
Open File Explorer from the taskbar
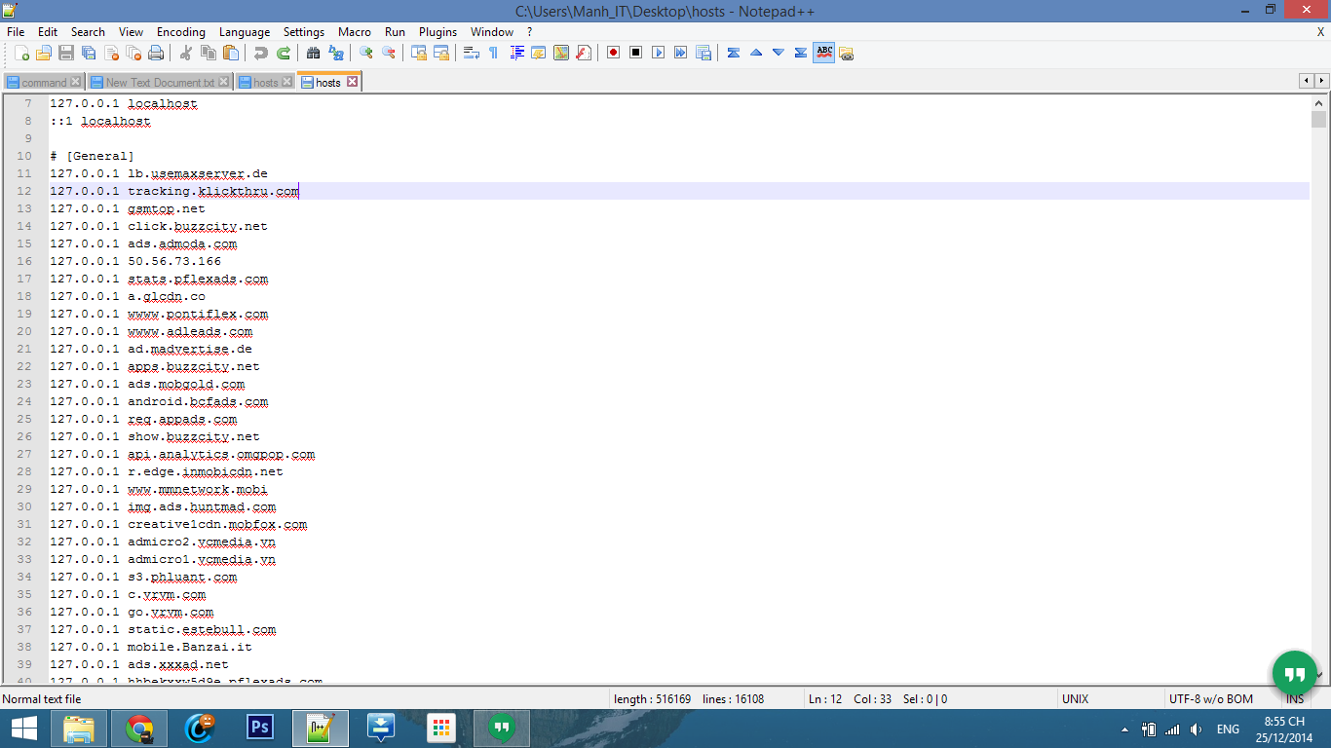(79, 729)
